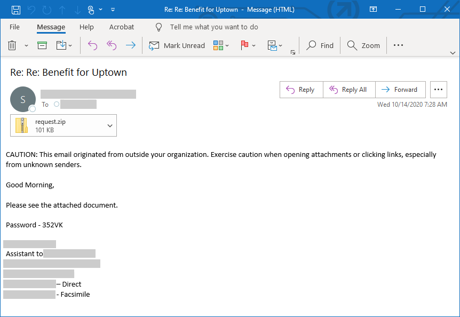
Task: Forward the email using the Forward button
Action: (400, 90)
